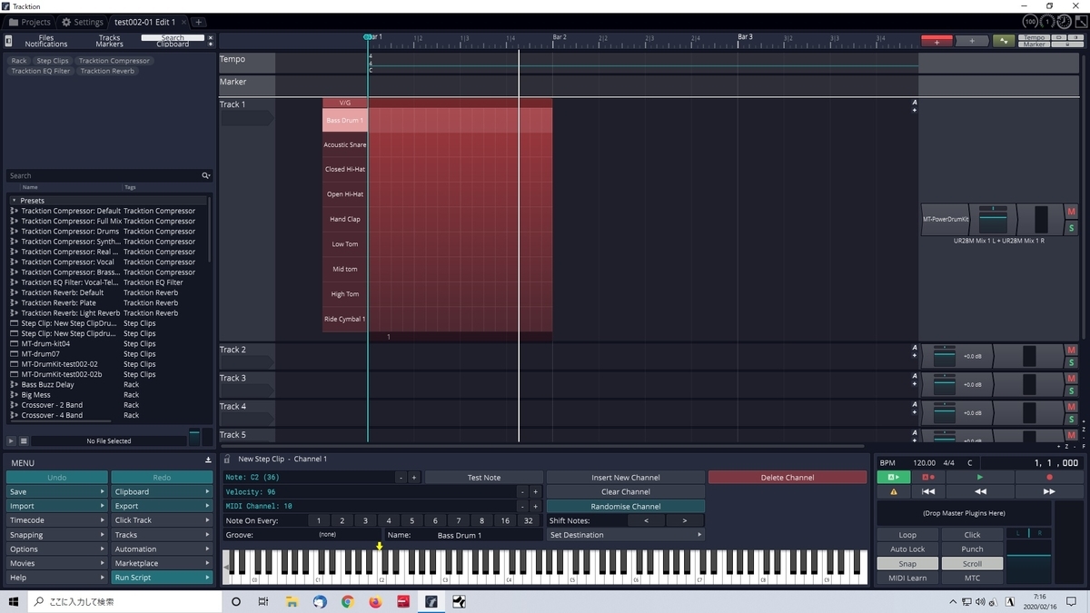Screen dimensions: 1090x613
Task: Click the lock icon beside New Step Clip
Action: [x=227, y=459]
